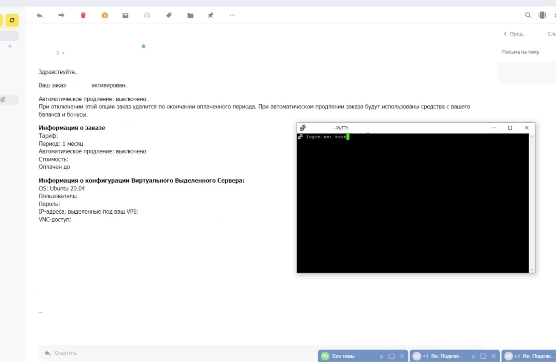Open attachments filter paperclip in the sidebar
This screenshot has height=362, width=556.
pyautogui.click(x=3, y=100)
